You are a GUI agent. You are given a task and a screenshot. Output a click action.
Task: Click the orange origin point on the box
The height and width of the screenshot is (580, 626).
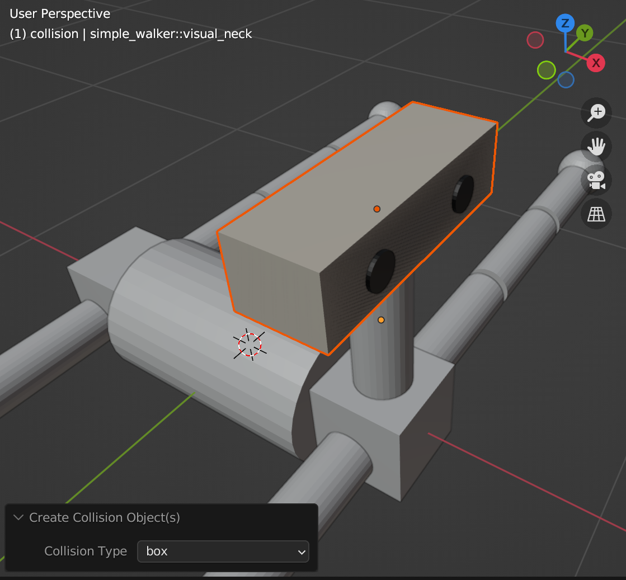coord(377,209)
